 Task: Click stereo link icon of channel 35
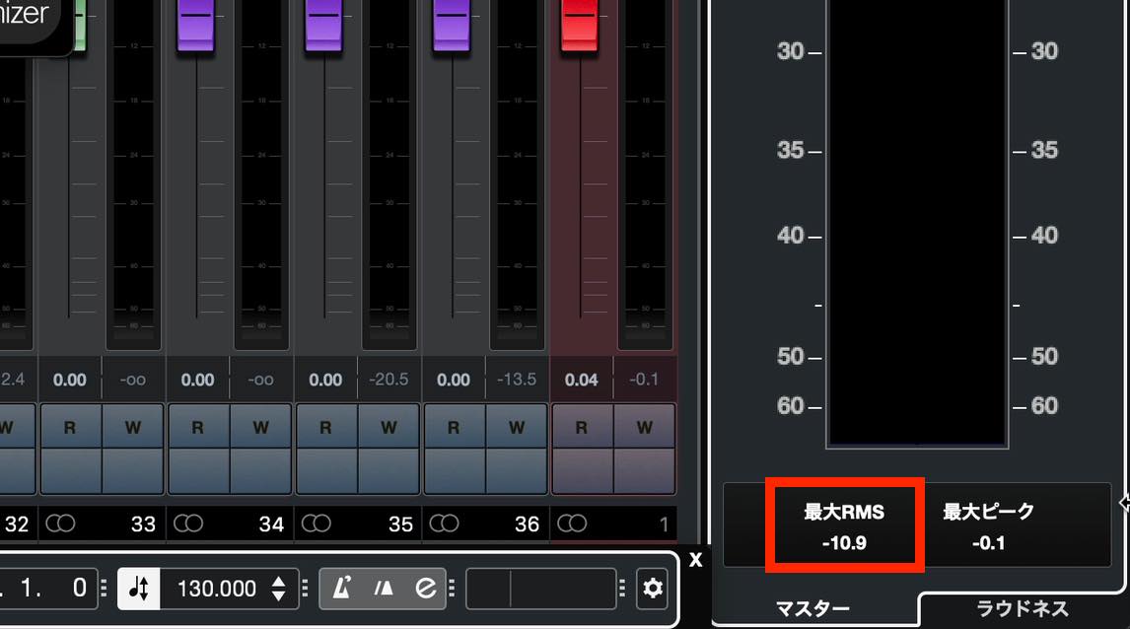[x=317, y=524]
